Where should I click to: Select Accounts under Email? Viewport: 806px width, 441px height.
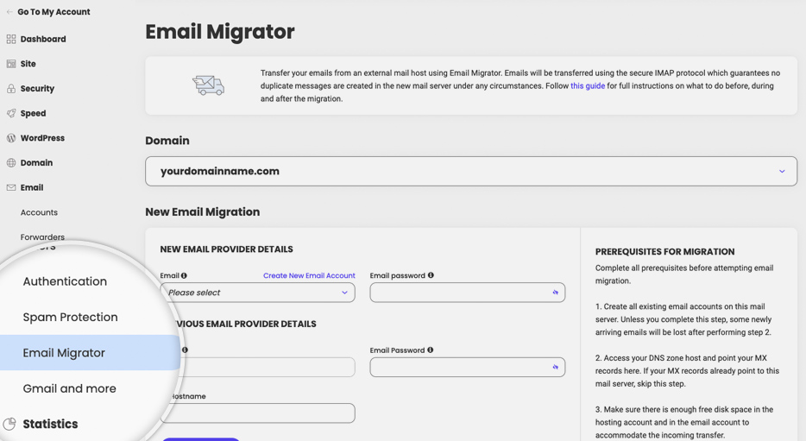click(x=39, y=212)
